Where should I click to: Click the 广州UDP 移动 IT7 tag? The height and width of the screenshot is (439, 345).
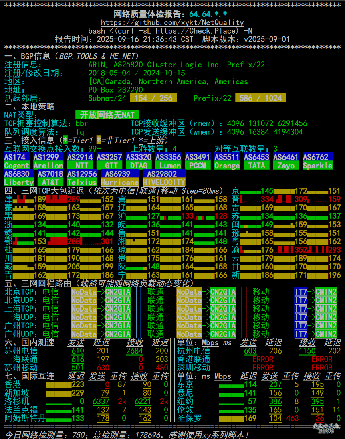(301, 334)
